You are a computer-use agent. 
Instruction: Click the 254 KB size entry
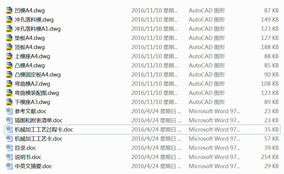(270, 157)
